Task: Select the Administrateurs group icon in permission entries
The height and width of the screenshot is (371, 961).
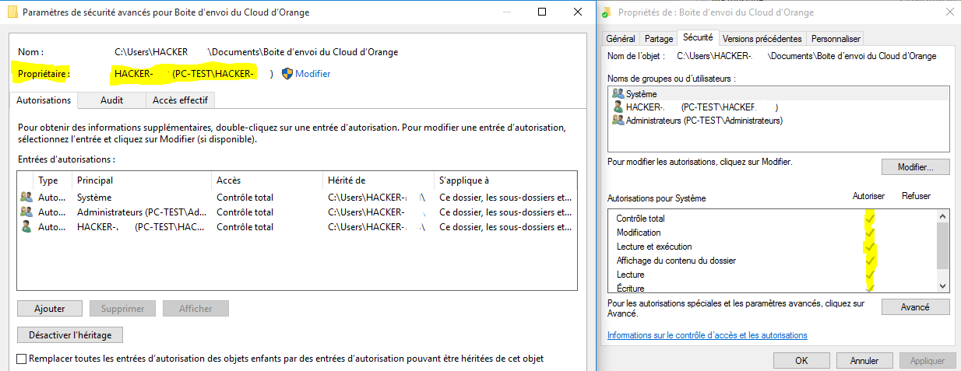Action: (x=26, y=212)
